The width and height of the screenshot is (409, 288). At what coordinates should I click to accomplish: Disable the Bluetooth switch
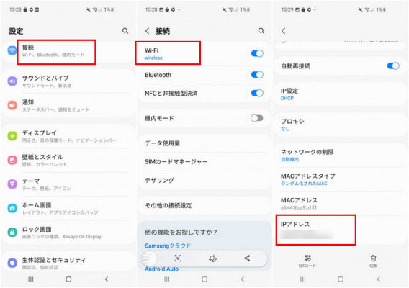pyautogui.click(x=257, y=75)
